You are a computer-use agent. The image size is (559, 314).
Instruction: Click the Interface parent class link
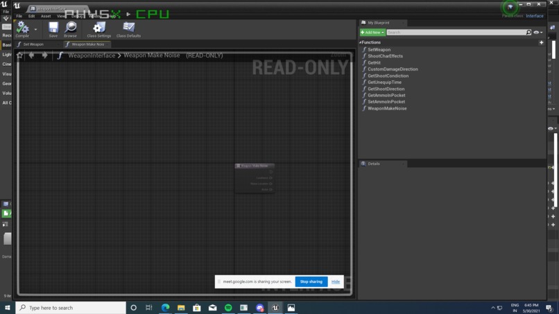[535, 16]
